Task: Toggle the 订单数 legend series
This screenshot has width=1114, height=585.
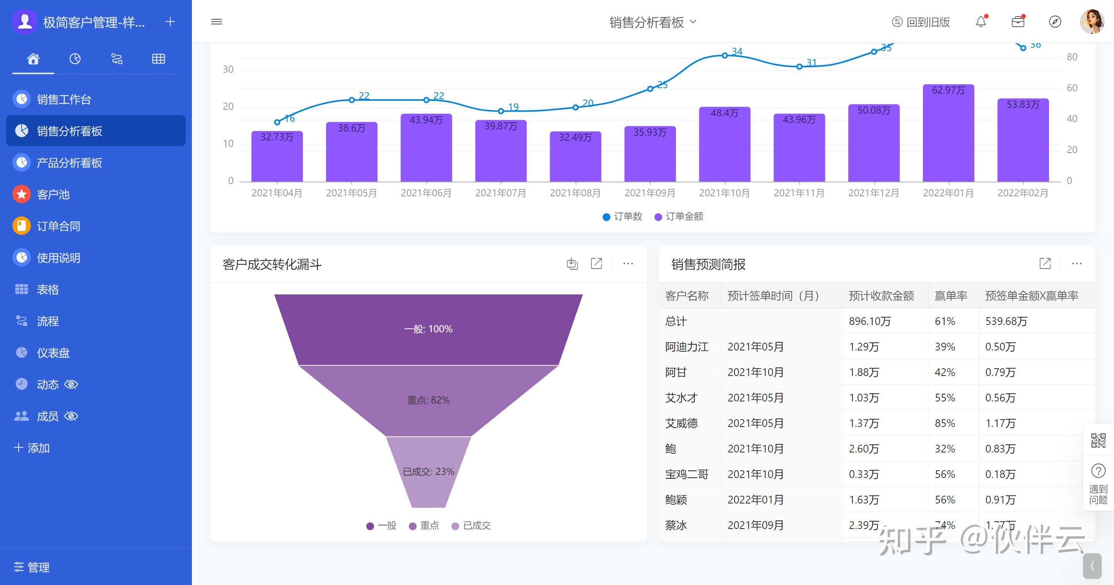Action: [622, 216]
